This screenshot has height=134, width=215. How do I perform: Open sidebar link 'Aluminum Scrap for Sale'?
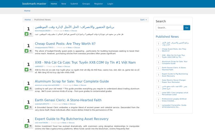pos(175,63)
